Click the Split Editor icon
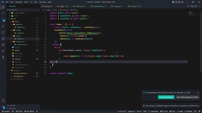202x113 pixels. pyautogui.click(x=196, y=6)
